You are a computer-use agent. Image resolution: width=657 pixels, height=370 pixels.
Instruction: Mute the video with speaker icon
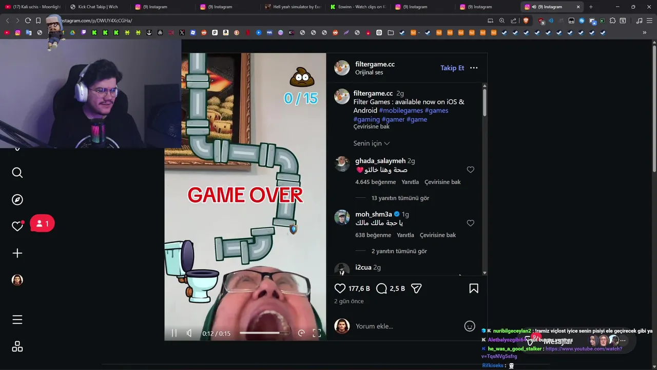click(x=189, y=333)
